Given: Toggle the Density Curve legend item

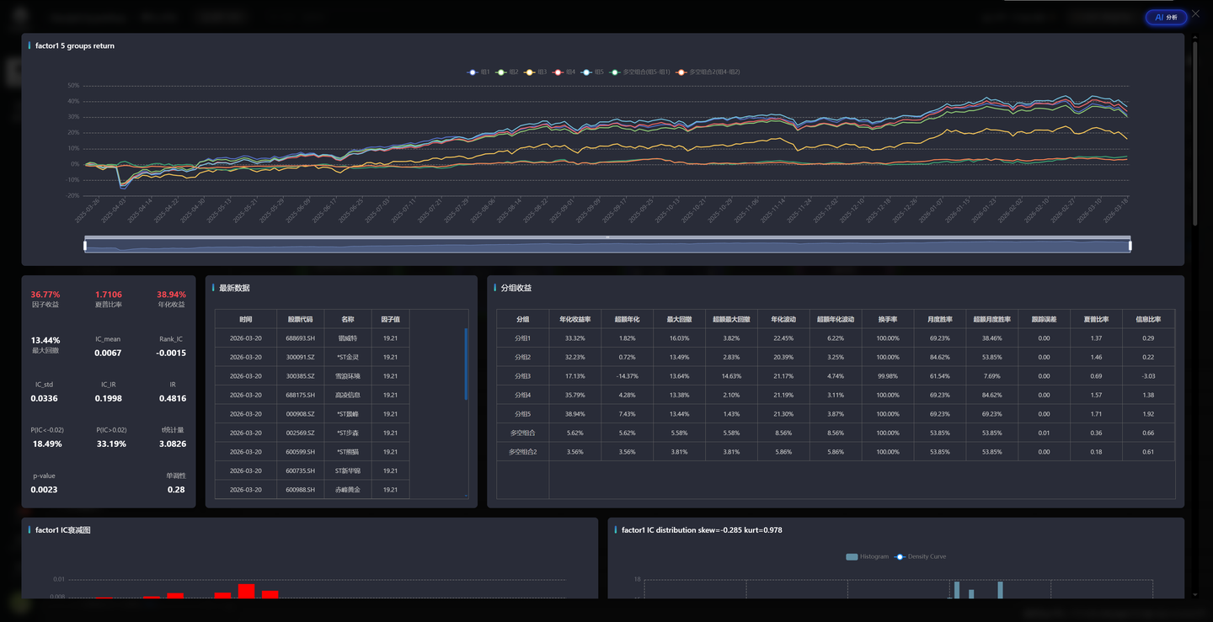Looking at the screenshot, I should point(919,556).
